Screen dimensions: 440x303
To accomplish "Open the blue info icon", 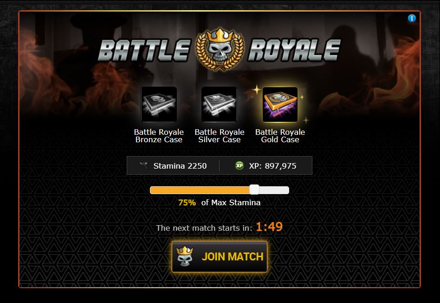I will pyautogui.click(x=412, y=18).
